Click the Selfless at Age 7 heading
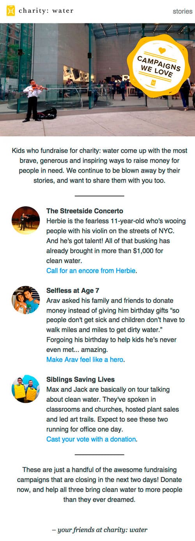The width and height of the screenshot is (195, 541). pos(73,291)
